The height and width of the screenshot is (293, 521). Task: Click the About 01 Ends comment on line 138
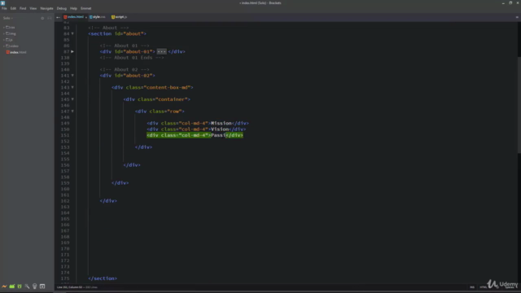pos(132,58)
